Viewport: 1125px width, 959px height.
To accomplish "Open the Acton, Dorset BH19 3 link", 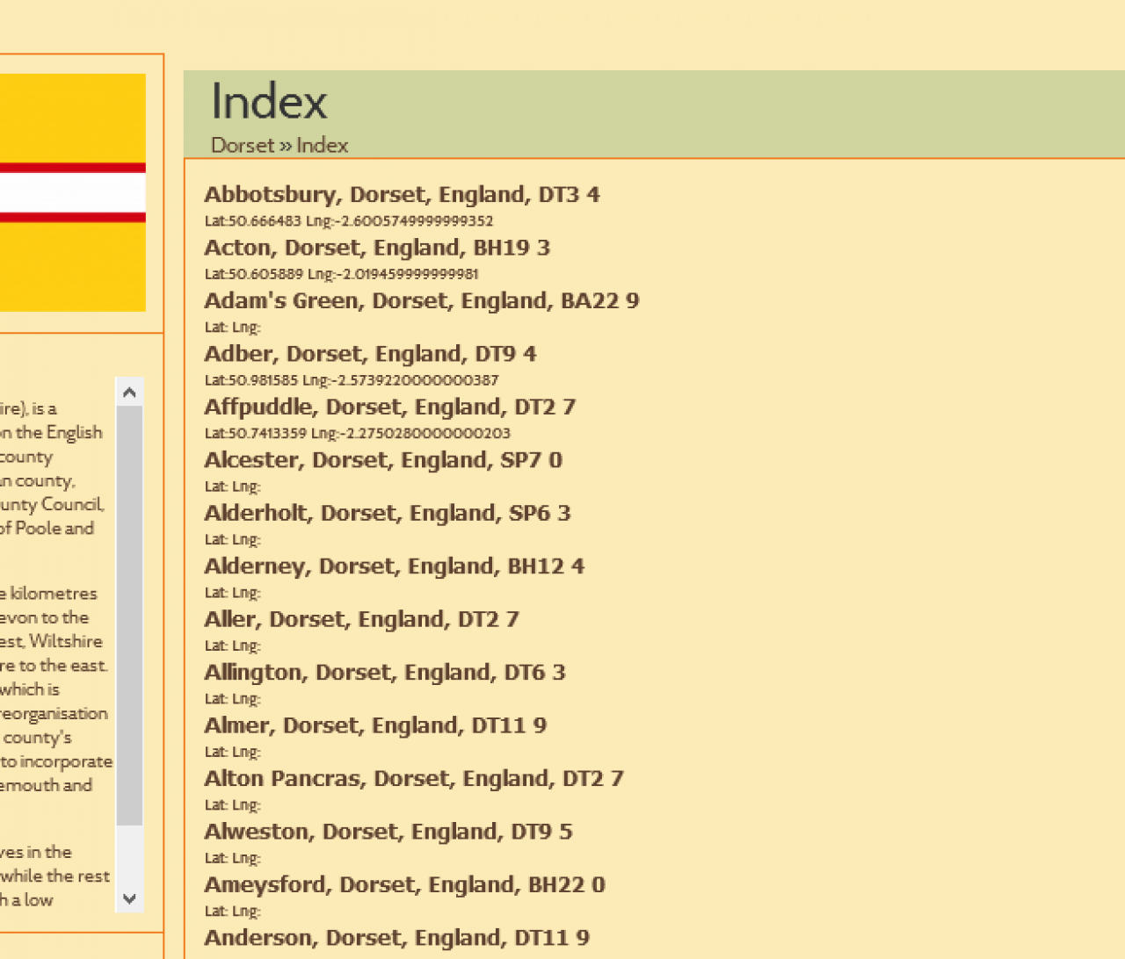I will [x=376, y=248].
